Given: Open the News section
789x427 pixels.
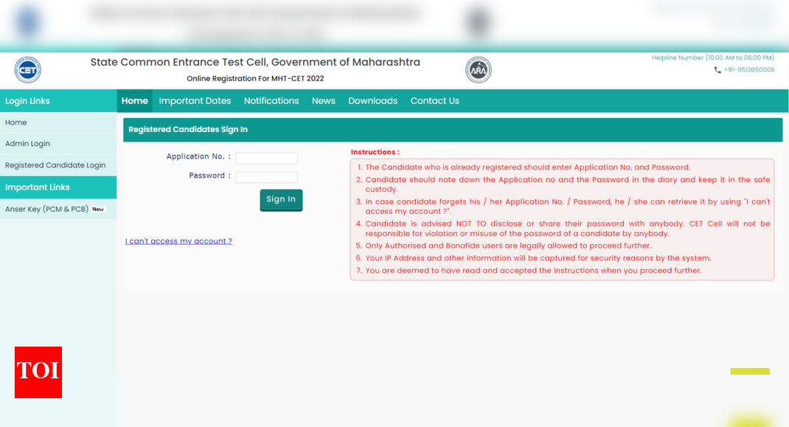Looking at the screenshot, I should [x=323, y=100].
